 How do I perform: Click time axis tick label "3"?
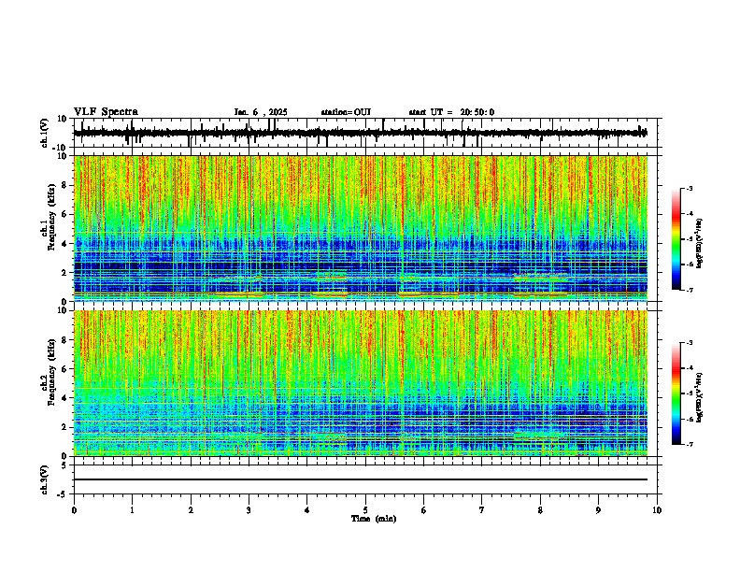[249, 510]
